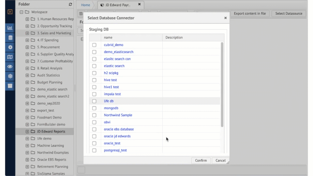
Task: Click the play icon at top of sidebar
Action: click(x=10, y=12)
